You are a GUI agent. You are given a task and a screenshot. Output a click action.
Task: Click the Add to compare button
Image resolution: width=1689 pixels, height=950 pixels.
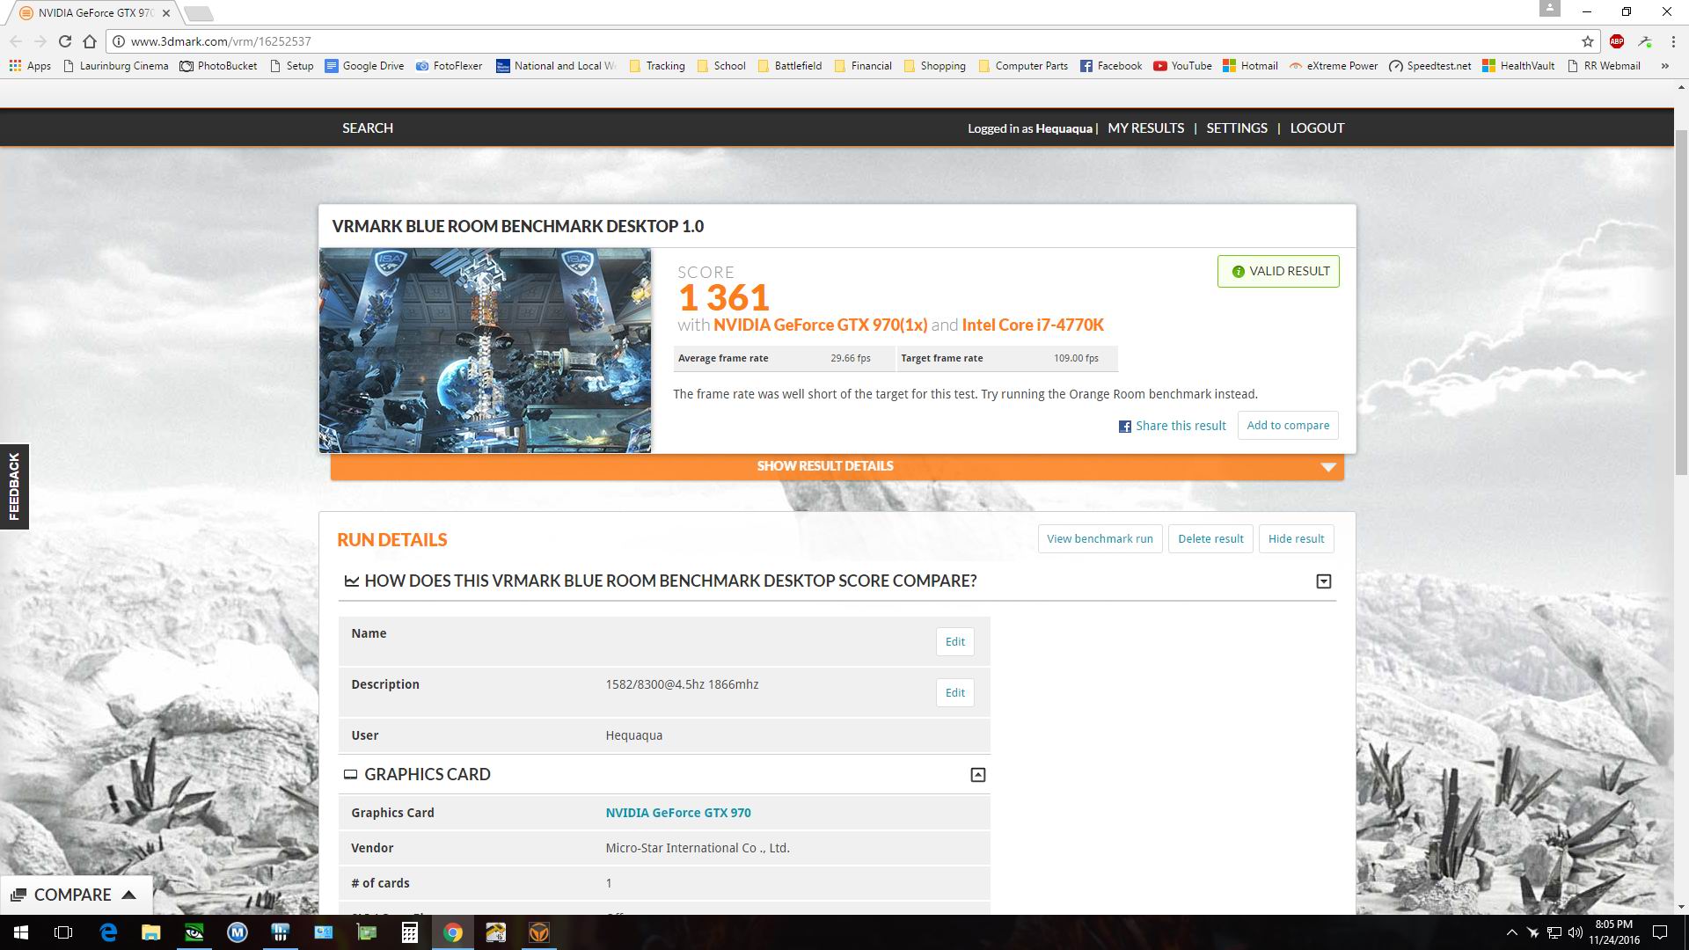point(1288,426)
